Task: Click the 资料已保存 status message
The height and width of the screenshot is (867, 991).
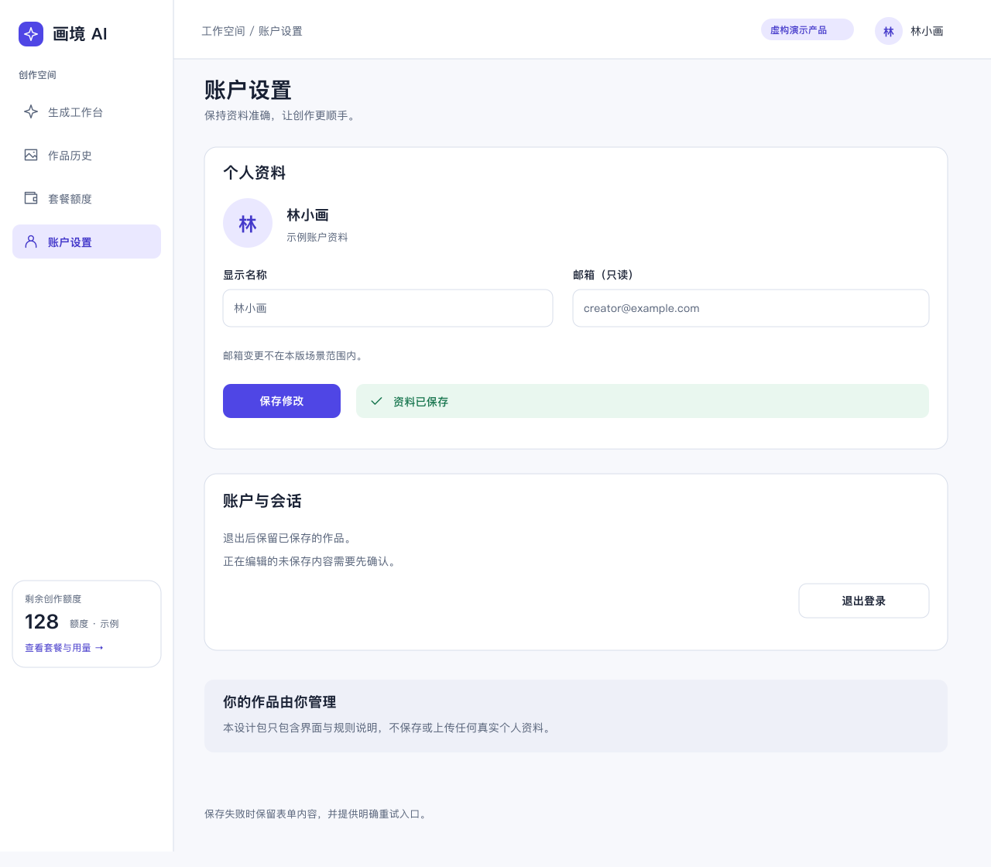Action: [x=643, y=401]
